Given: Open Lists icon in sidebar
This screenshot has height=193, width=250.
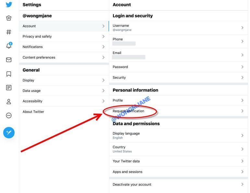Looking at the screenshot, I should click(x=9, y=88).
